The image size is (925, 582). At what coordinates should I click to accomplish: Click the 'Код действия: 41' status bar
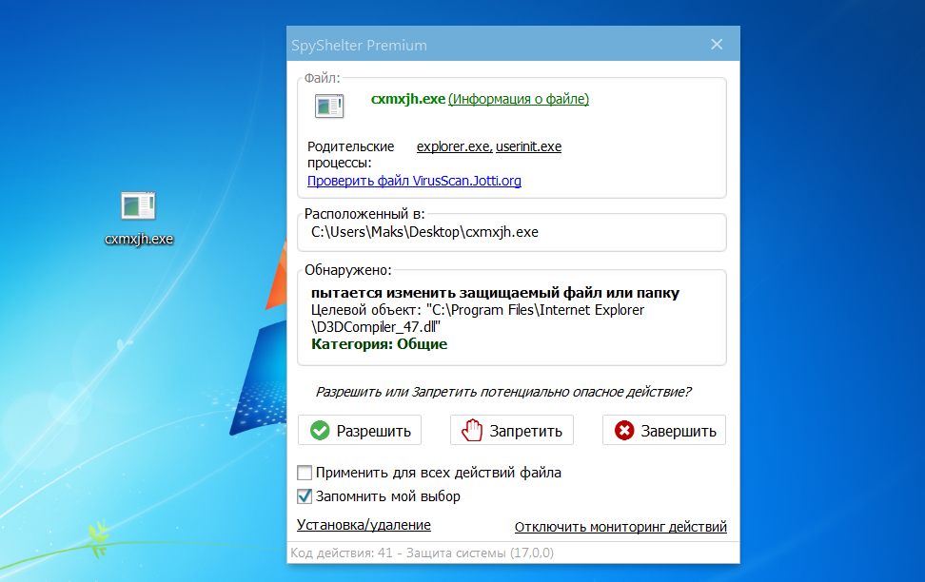tap(513, 553)
